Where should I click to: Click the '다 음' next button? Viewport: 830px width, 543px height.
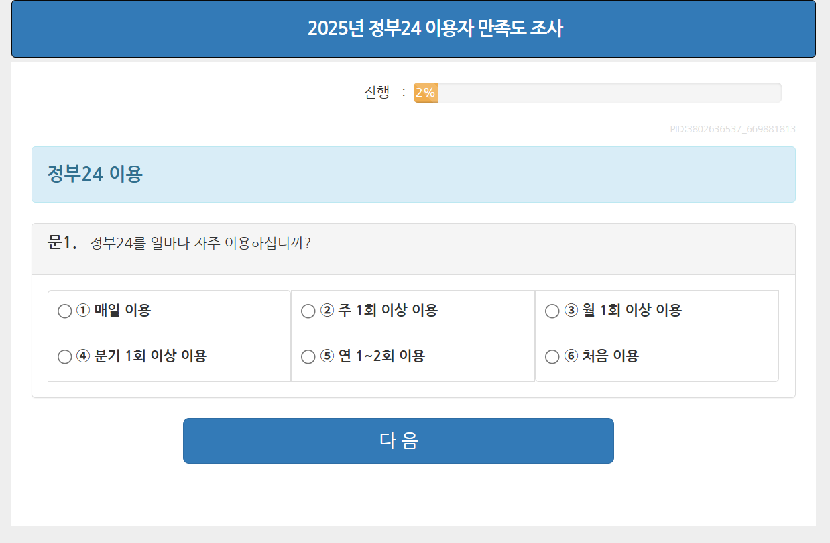(398, 441)
